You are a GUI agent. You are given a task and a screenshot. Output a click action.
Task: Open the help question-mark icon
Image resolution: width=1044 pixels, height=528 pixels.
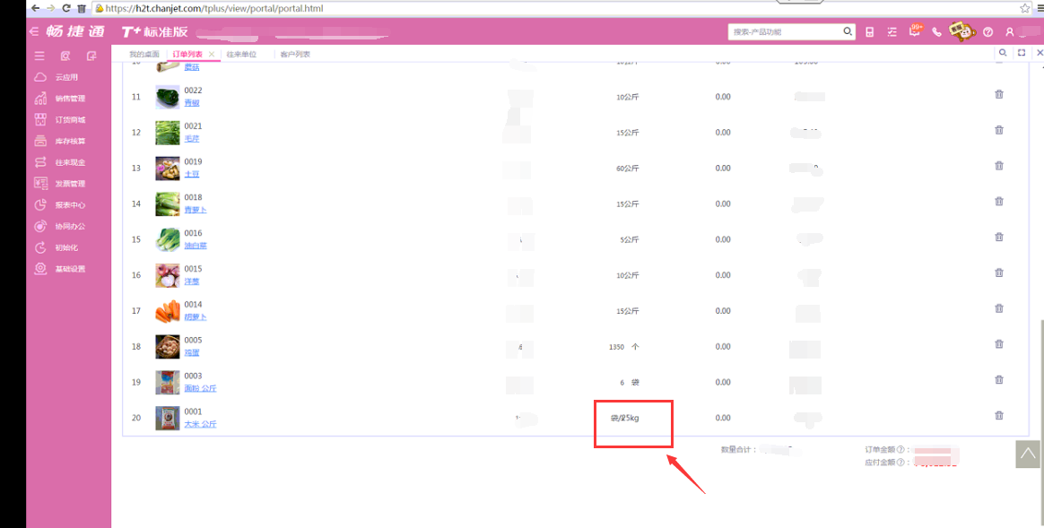point(988,32)
